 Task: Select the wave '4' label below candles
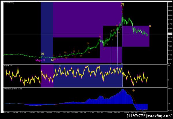(x=112, y=40)
